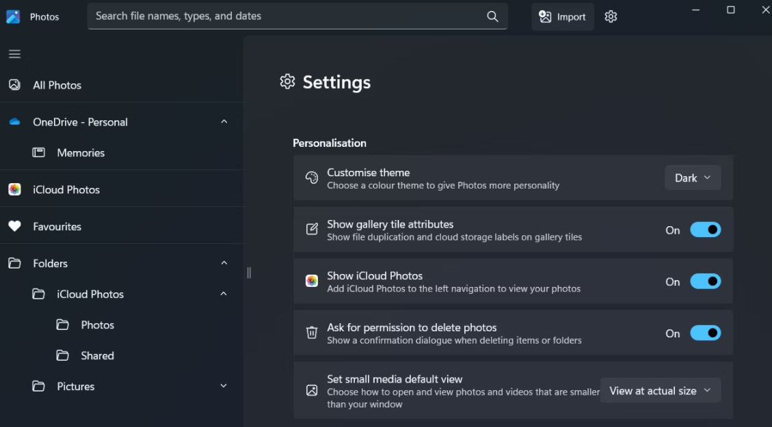The width and height of the screenshot is (772, 427).
Task: Click the Photos app logo icon
Action: (13, 16)
